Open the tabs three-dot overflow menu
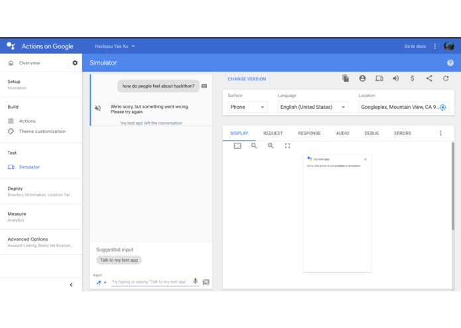Viewport: 461px width, 328px height. [440, 133]
